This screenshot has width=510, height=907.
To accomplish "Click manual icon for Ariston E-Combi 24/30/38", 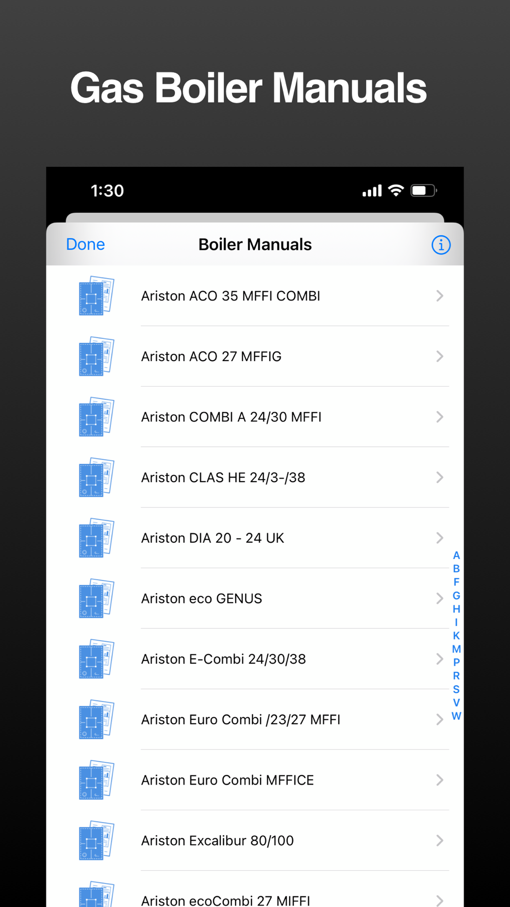I will (x=96, y=659).
